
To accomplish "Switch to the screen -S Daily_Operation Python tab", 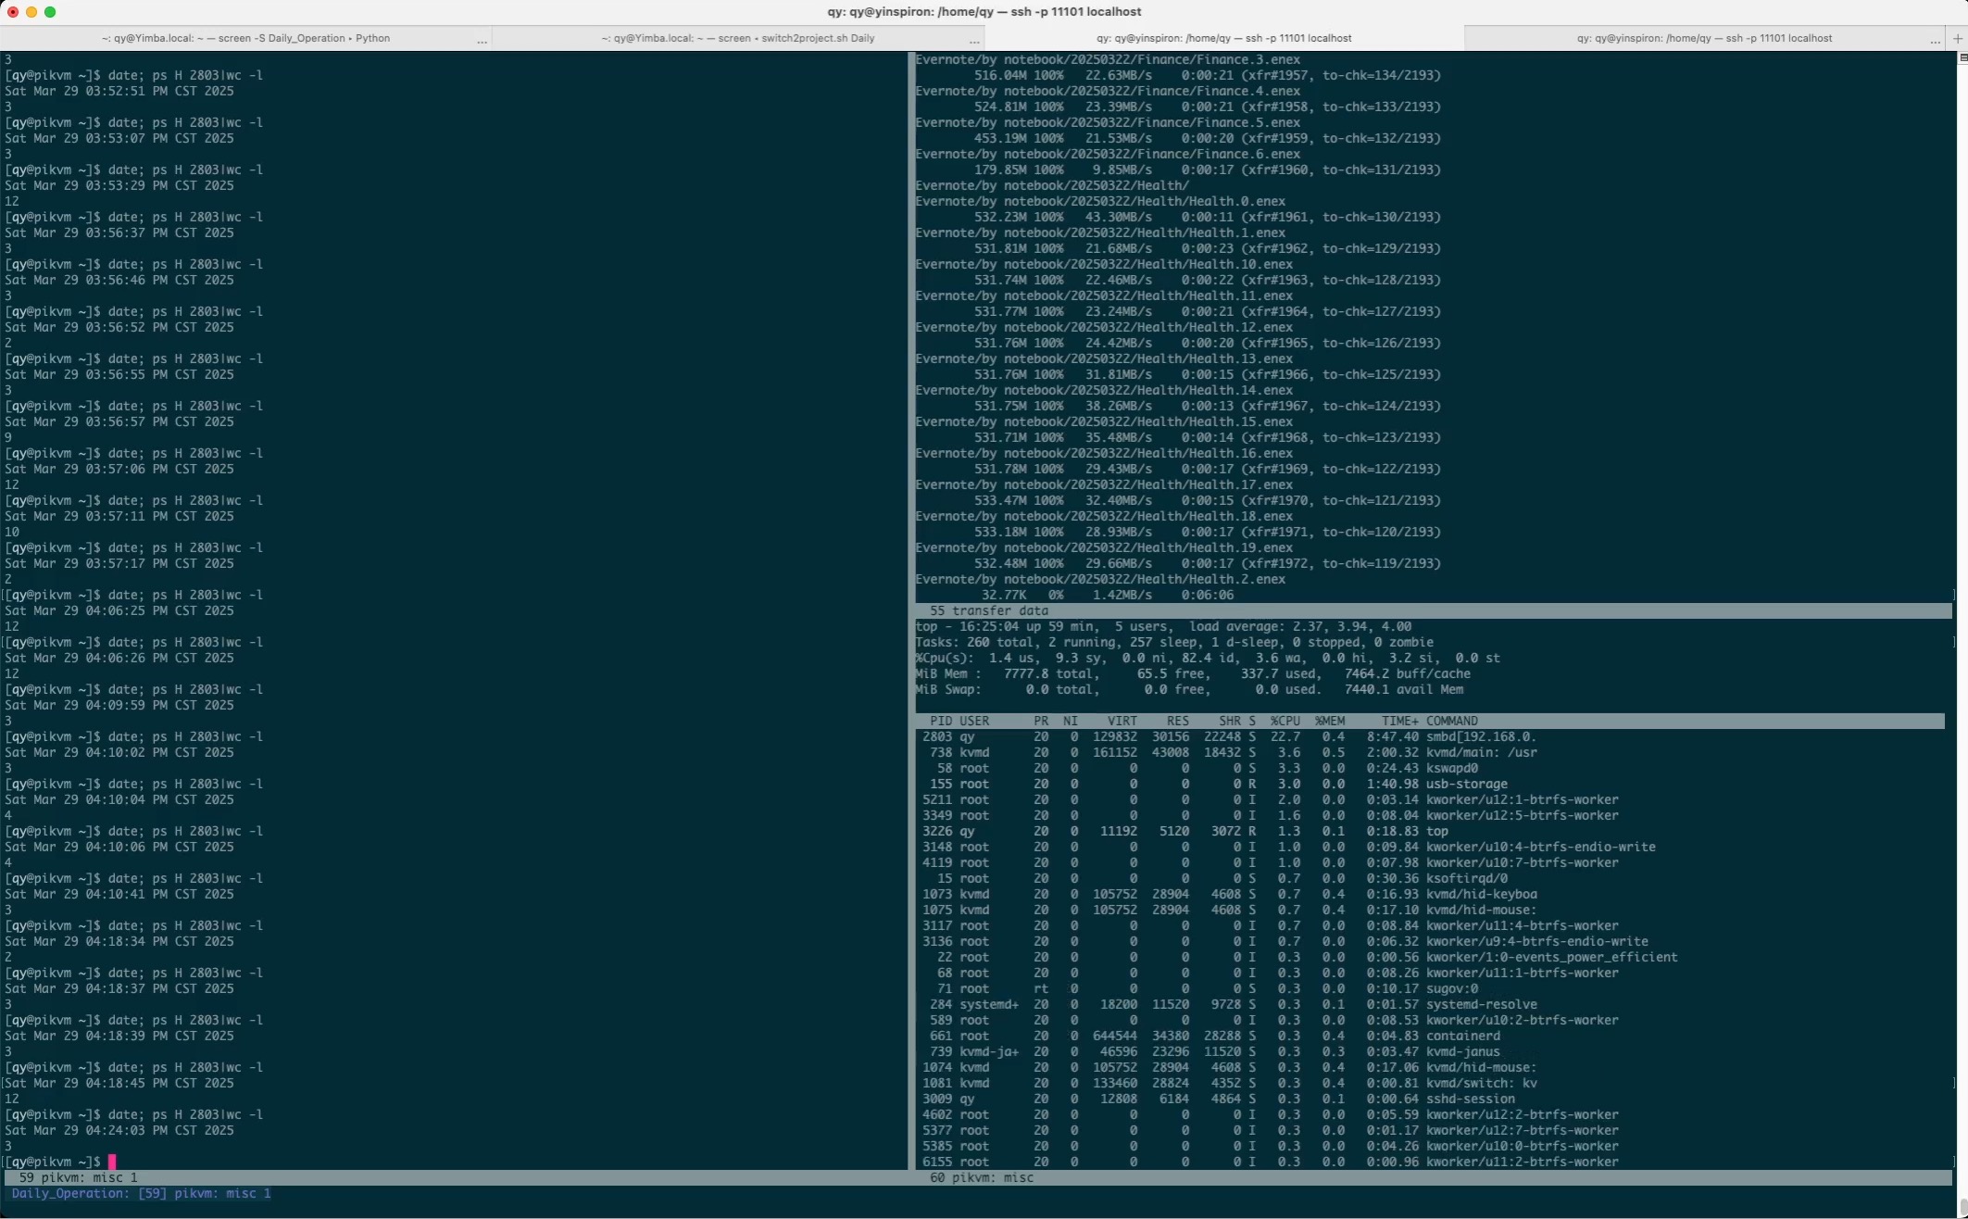I will tap(245, 38).
